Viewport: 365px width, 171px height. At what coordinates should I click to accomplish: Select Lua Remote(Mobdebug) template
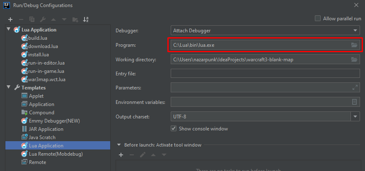[x=56, y=154]
